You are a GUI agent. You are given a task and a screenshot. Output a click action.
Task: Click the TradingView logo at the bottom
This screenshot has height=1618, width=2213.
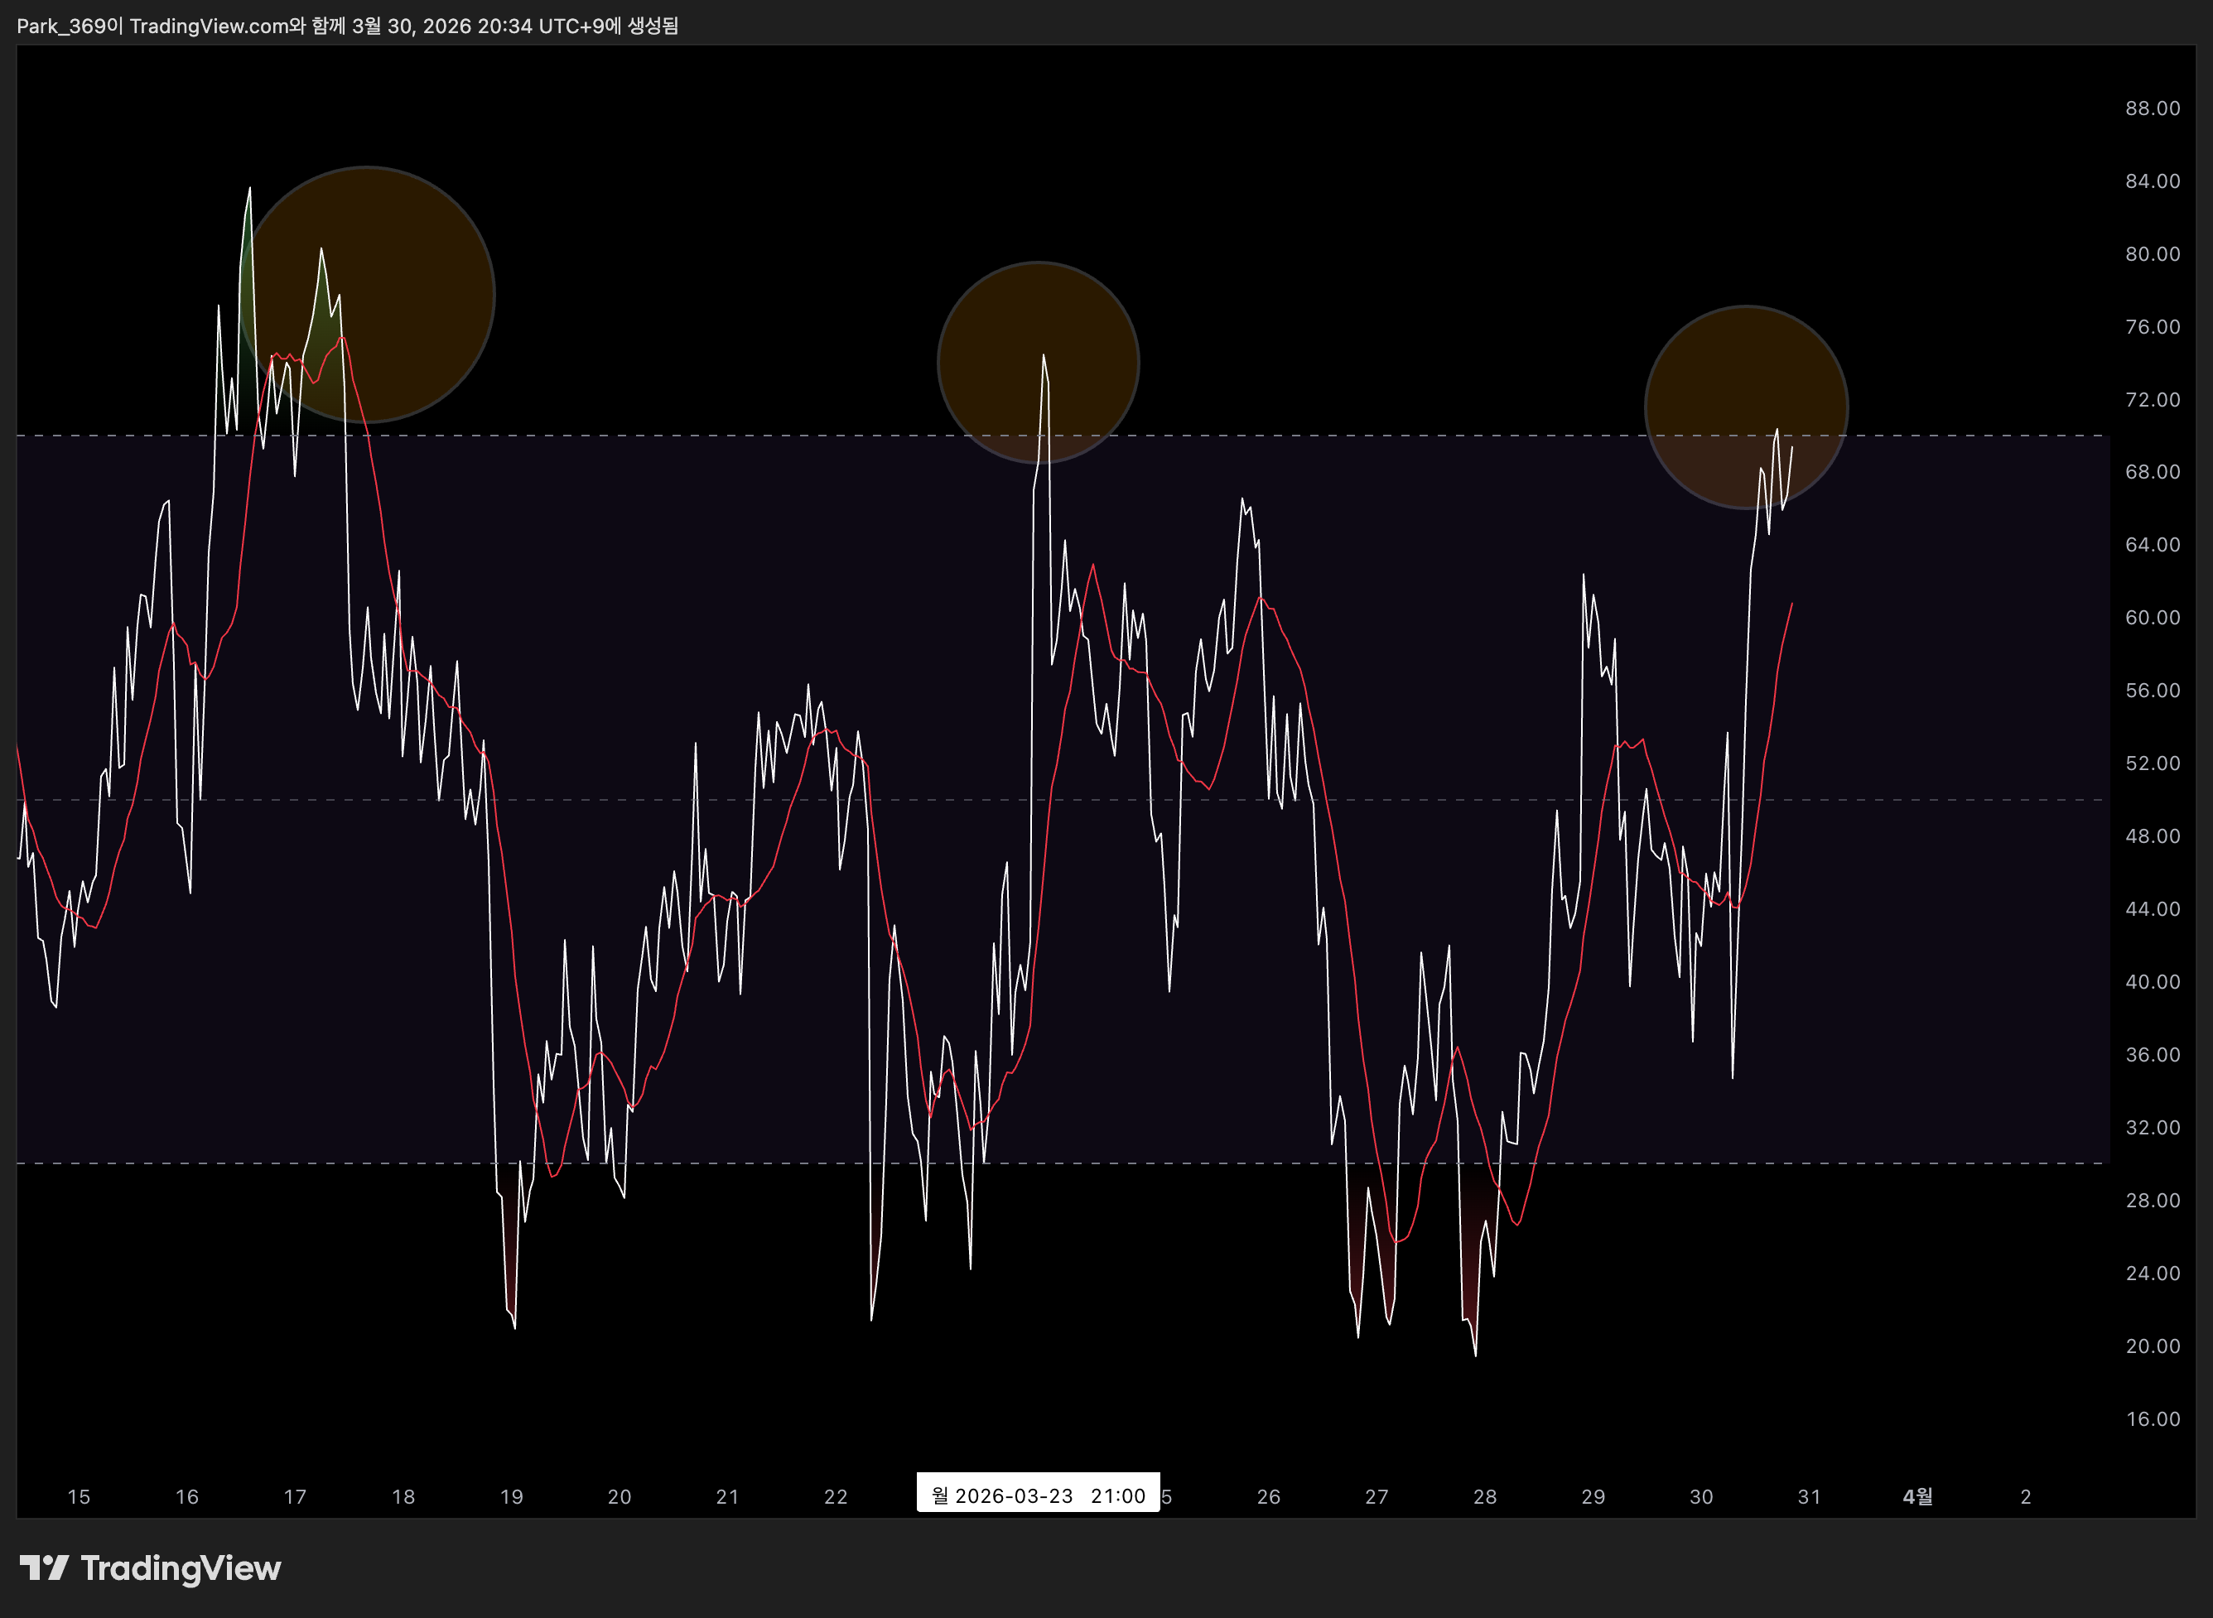click(150, 1568)
